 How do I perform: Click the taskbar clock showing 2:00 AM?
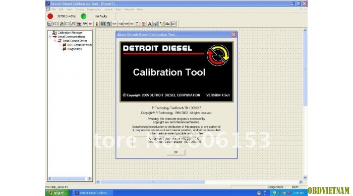(299, 193)
